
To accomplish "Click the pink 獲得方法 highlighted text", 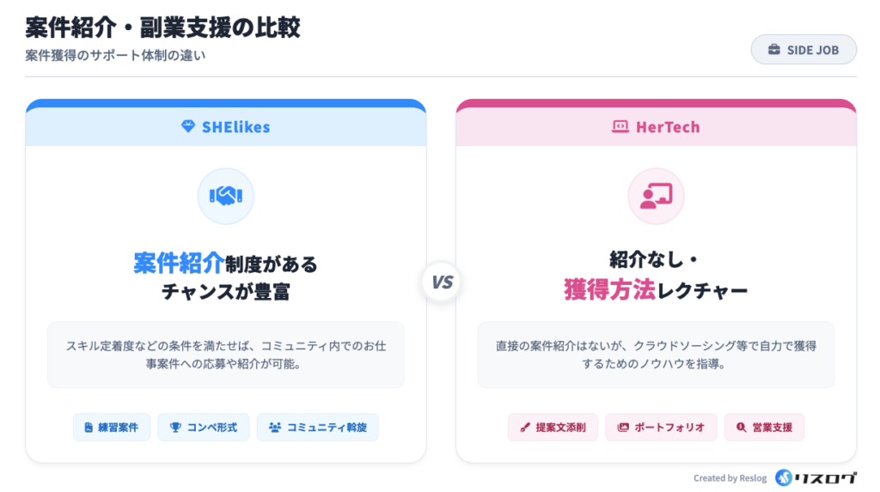I will click(x=609, y=291).
